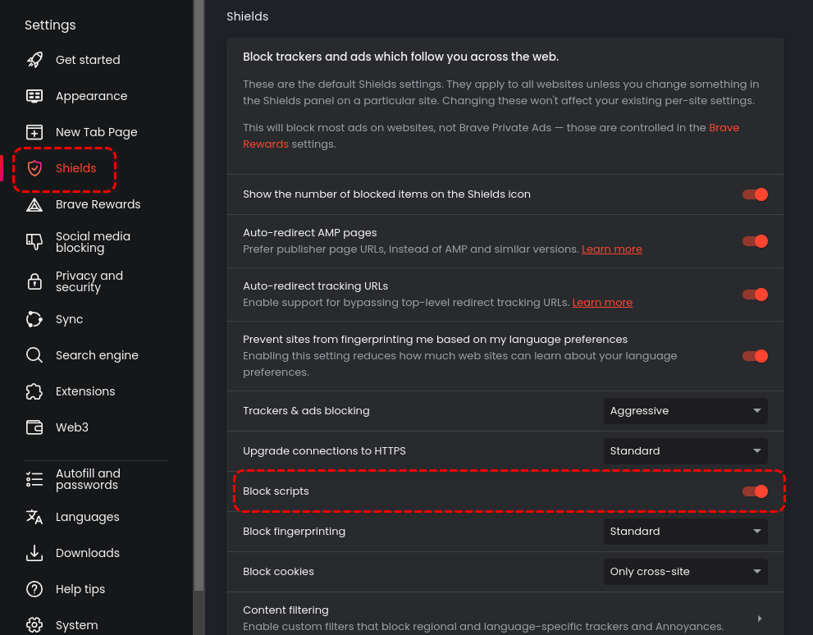The image size is (813, 635).
Task: Select Brave Rewards in sidebar
Action: pyautogui.click(x=98, y=204)
